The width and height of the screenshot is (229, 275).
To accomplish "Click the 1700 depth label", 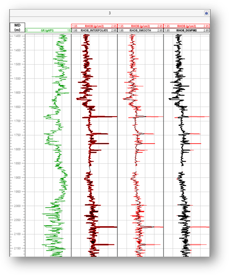I will 18,121.
